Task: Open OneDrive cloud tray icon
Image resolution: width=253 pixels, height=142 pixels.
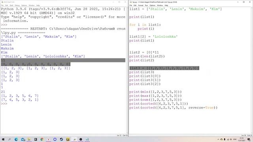Action: 221,139
